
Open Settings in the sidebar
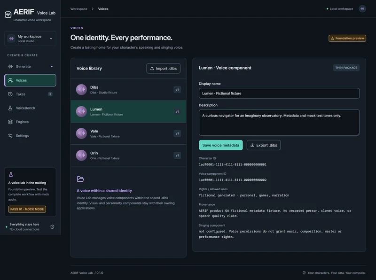pyautogui.click(x=30, y=136)
